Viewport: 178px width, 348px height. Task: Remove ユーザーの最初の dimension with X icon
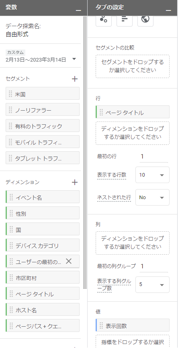69,261
